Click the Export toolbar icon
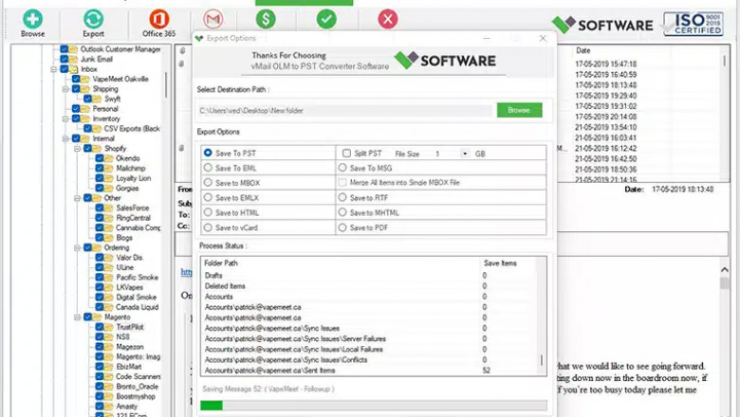740x417 pixels. [93, 19]
